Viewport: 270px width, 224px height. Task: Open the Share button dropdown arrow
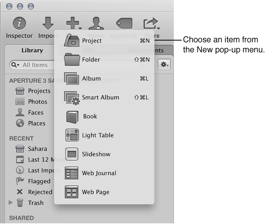click(x=159, y=28)
